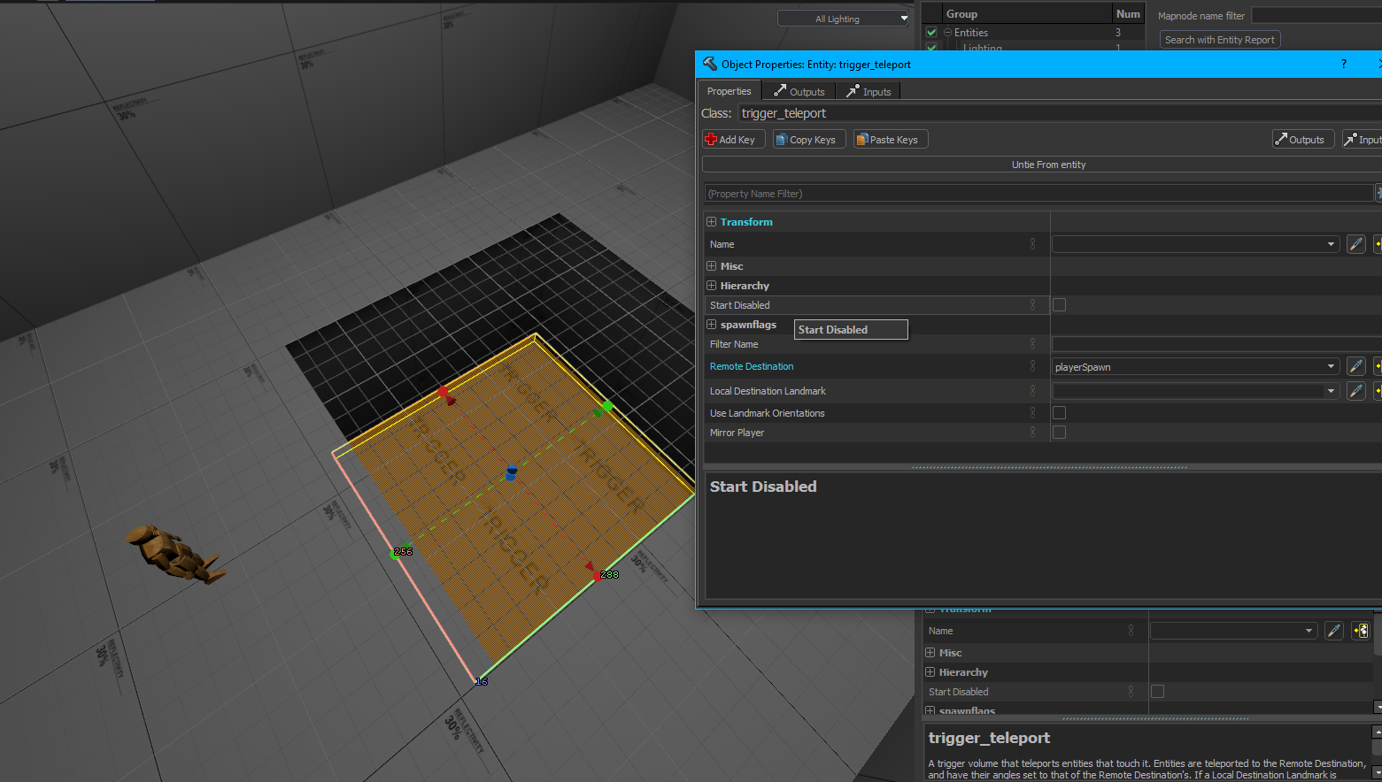Screen dimensions: 1382x782
Task: Switch to the Outputs tab
Action: pos(798,90)
